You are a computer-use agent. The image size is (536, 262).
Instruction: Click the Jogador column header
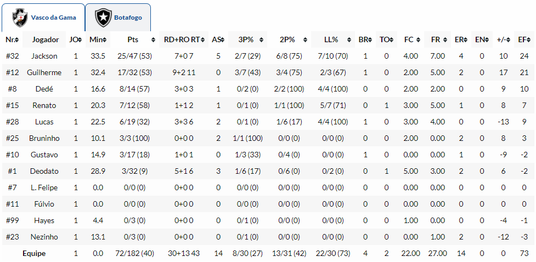[x=46, y=40]
